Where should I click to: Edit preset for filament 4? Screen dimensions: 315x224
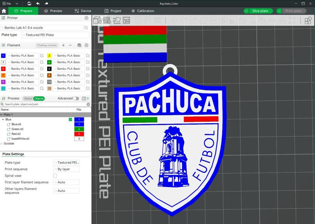88,62
